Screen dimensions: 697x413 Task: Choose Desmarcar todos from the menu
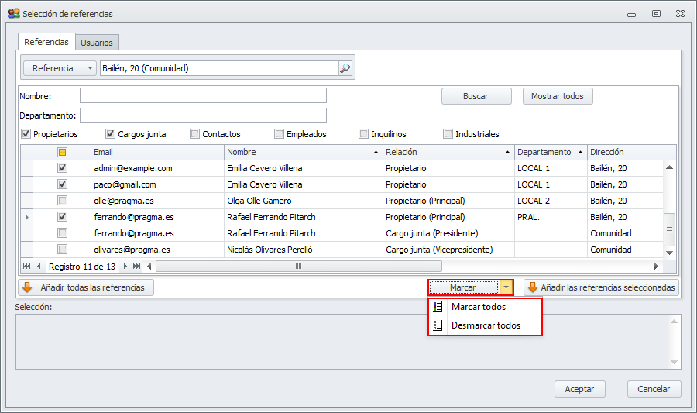486,325
